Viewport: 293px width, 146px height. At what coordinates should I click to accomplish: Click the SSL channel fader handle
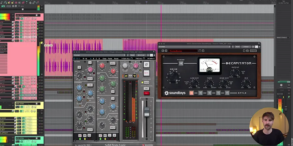[147, 112]
